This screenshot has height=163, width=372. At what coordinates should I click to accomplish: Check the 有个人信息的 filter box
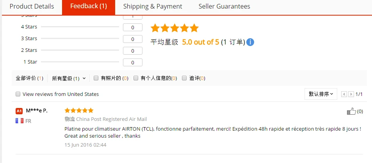point(136,78)
